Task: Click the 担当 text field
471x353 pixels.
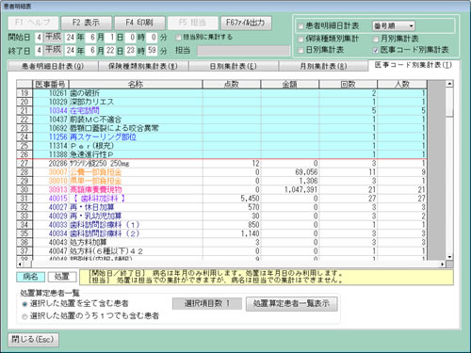Action: click(x=243, y=51)
